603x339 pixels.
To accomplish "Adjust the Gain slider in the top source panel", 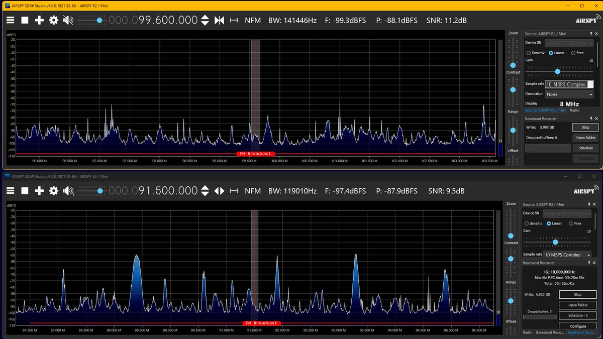I will tap(557, 71).
